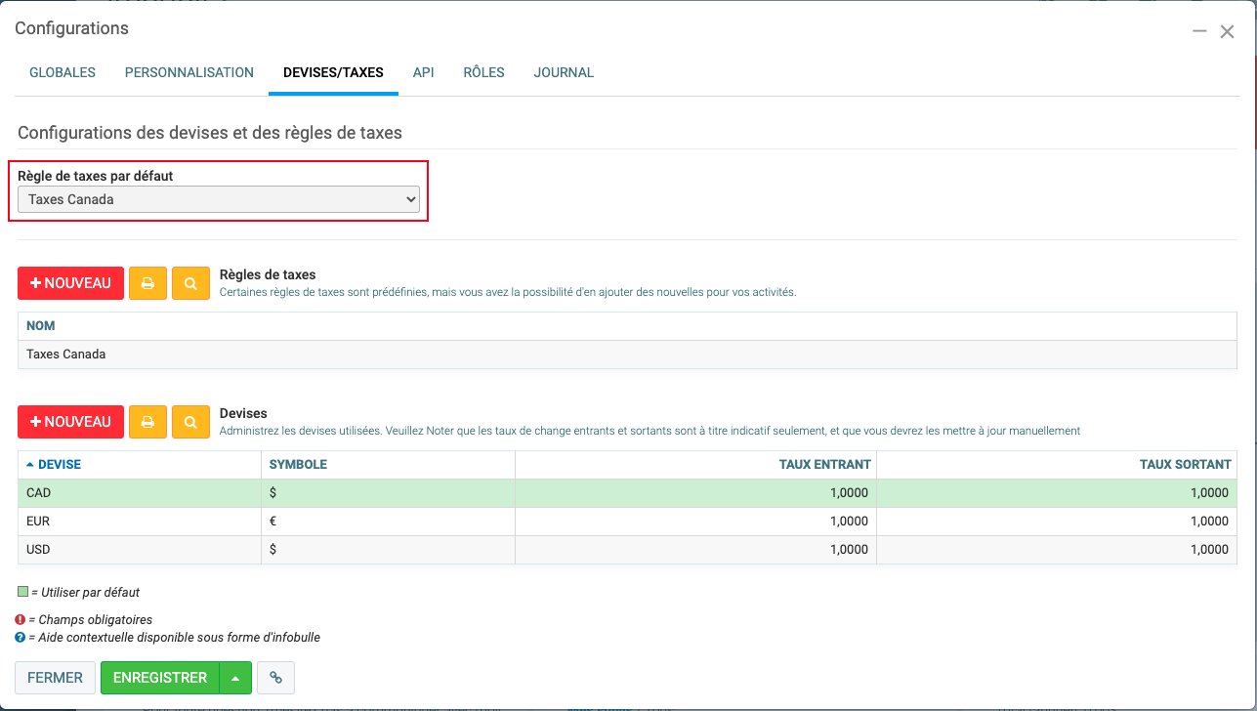Add a new tax rule with Nouveau
The height and width of the screenshot is (711, 1257).
[70, 283]
